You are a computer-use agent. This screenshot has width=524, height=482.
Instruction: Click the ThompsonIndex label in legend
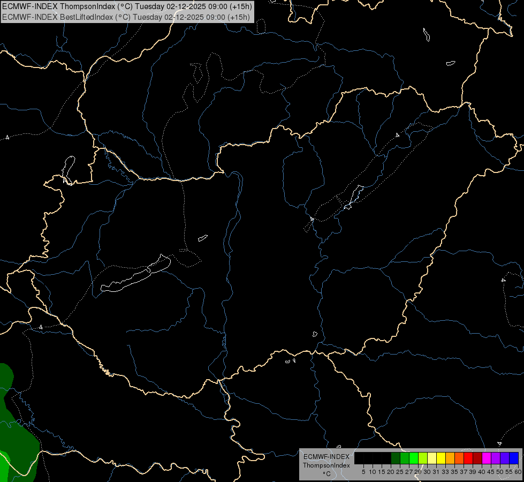pyautogui.click(x=326, y=465)
